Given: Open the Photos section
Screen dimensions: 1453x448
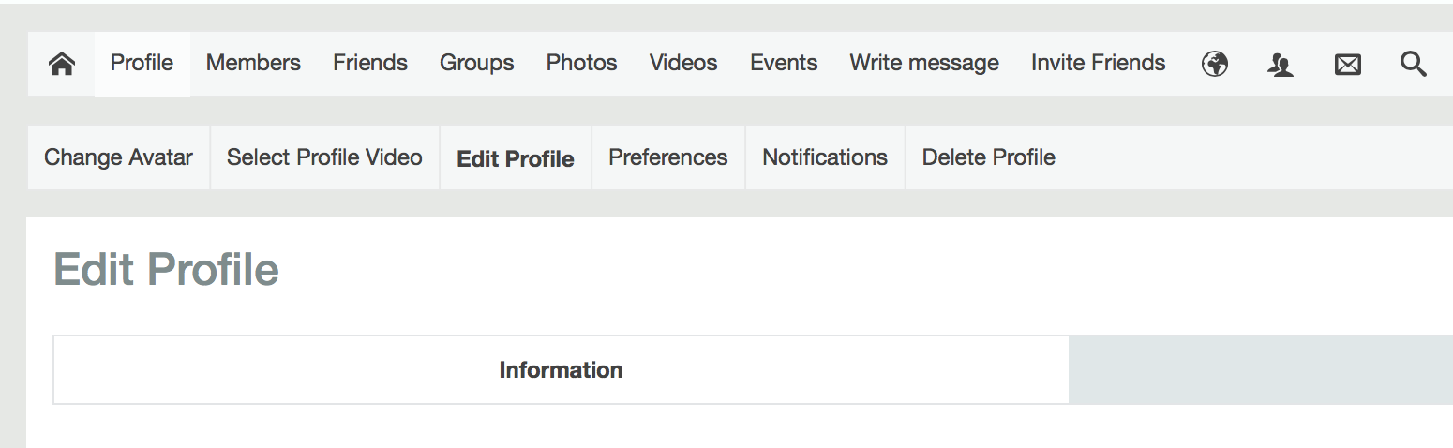Looking at the screenshot, I should pyautogui.click(x=581, y=64).
